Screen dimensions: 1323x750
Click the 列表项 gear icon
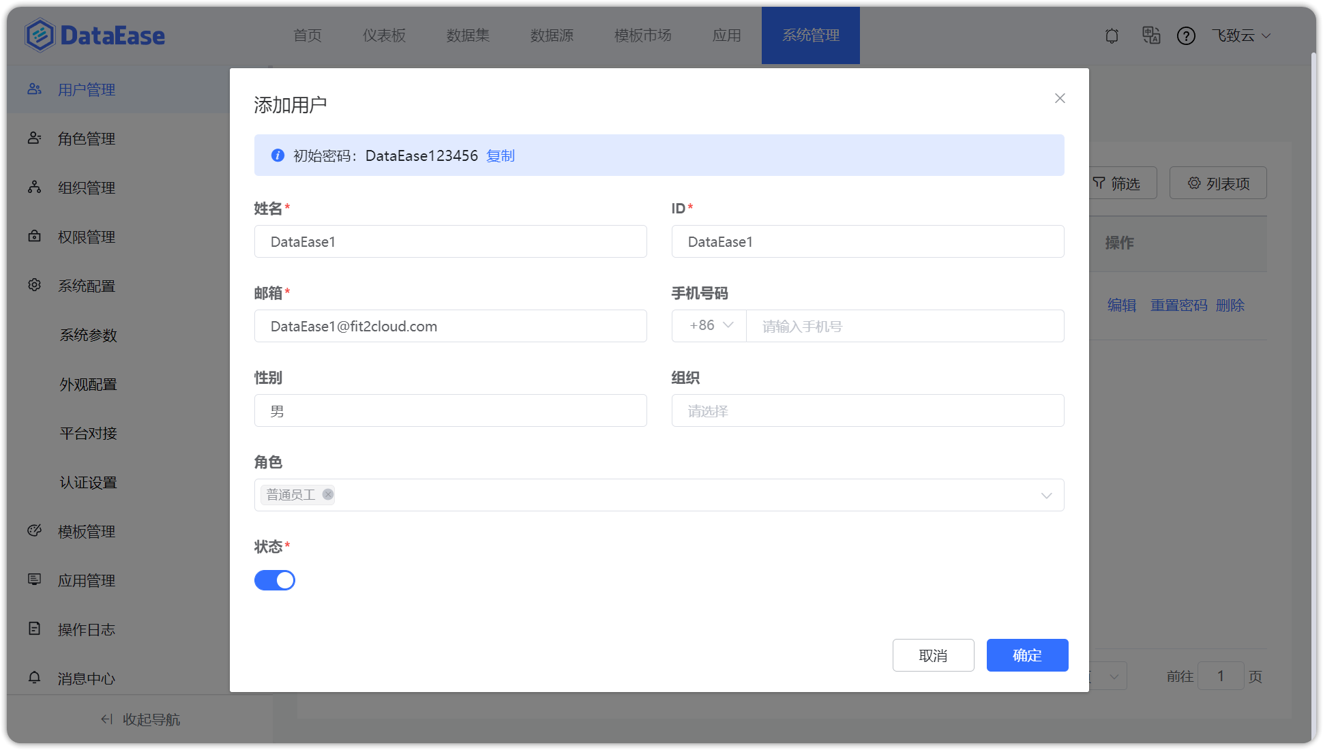1194,183
